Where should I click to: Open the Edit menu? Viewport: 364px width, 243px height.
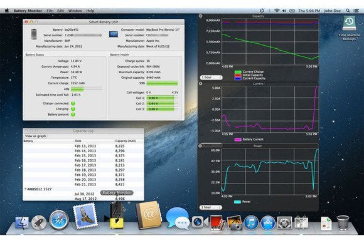click(61, 11)
